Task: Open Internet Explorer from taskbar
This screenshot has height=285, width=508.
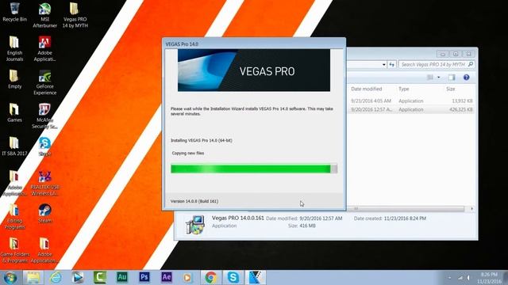Action: 56,278
